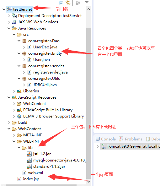Image resolution: width=160 pixels, height=186 pixels.
Task: Click the Project Explorer scroll up arrow
Action: point(88,9)
